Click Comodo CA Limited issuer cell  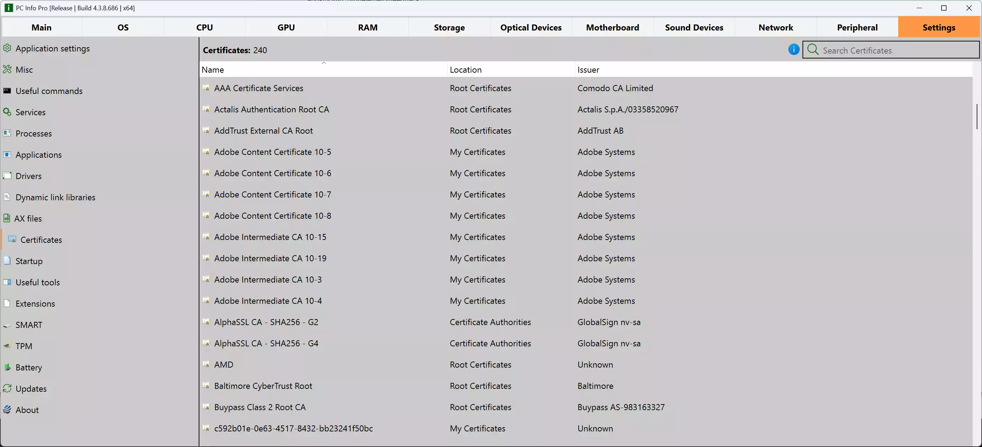(x=615, y=88)
